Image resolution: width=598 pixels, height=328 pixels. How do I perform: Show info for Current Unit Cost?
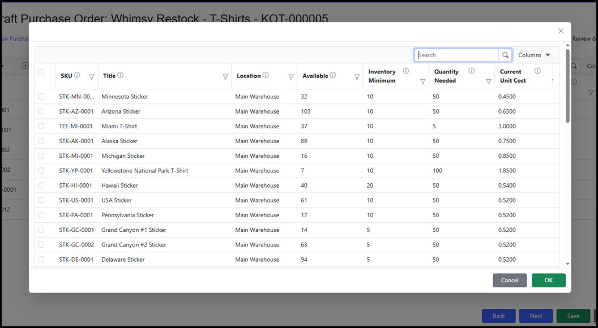537,71
